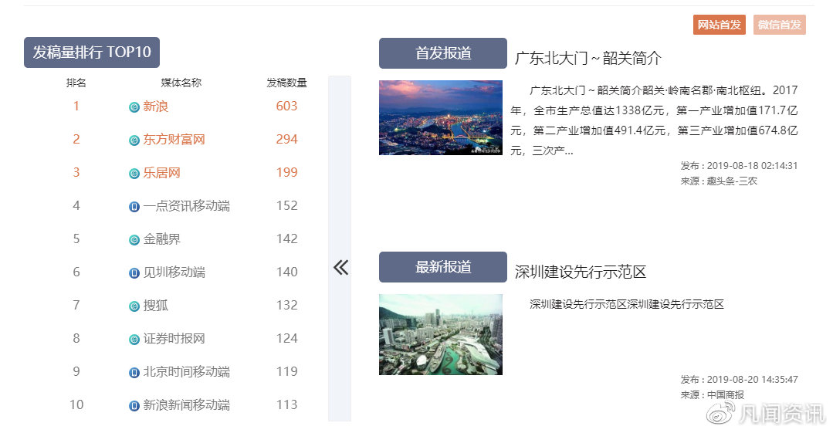Click count 132 for 搜狐

[287, 306]
